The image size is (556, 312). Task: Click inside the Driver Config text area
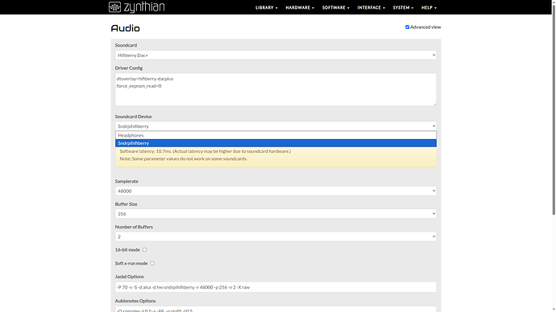pyautogui.click(x=276, y=89)
